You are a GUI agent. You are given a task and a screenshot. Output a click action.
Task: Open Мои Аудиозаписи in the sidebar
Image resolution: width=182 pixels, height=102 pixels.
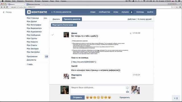pos(34,31)
